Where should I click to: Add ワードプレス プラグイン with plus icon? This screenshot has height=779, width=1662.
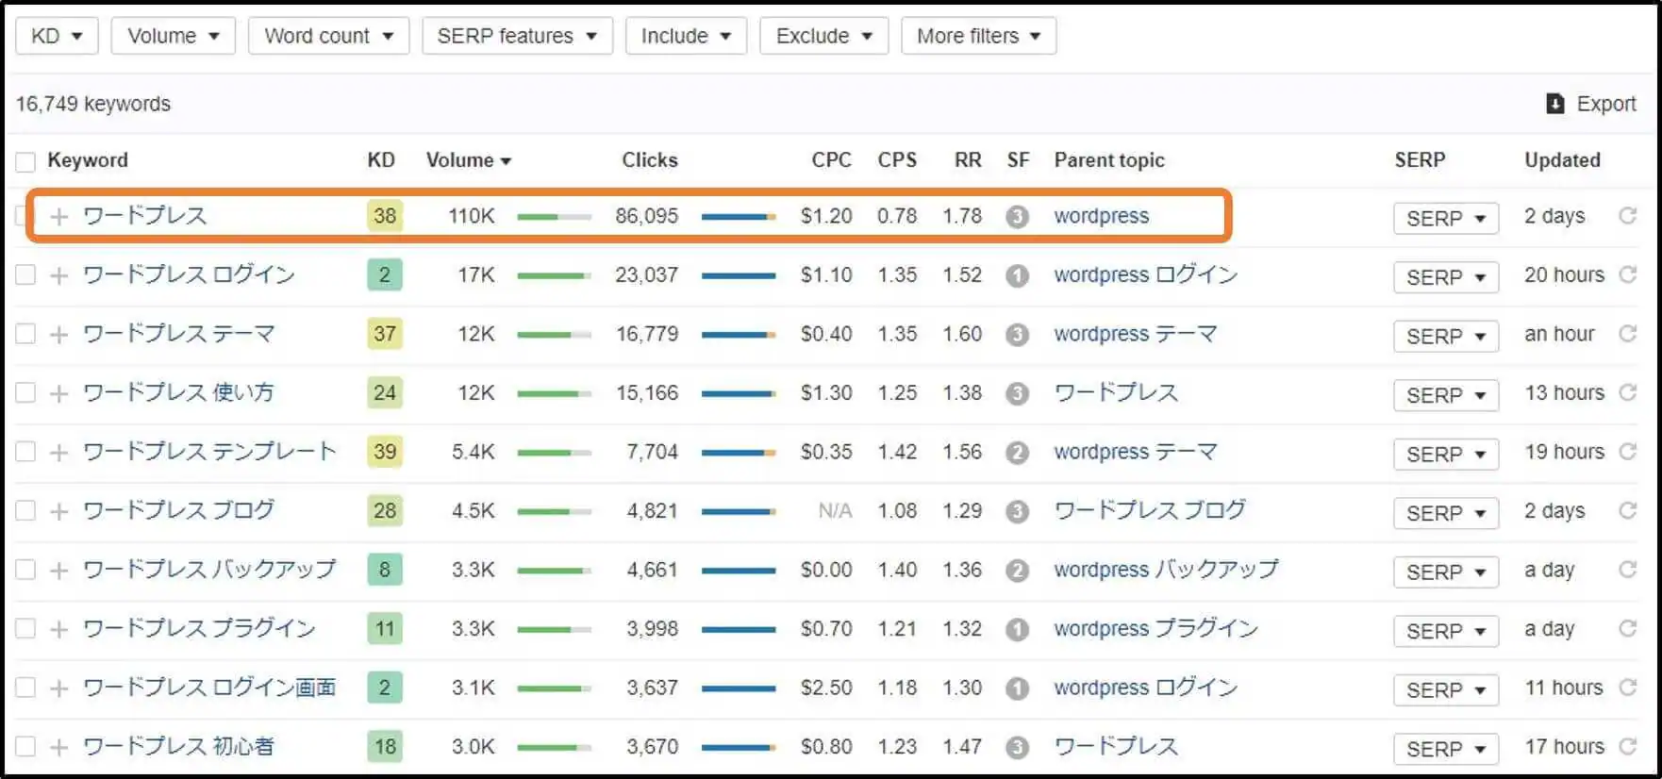coord(59,629)
